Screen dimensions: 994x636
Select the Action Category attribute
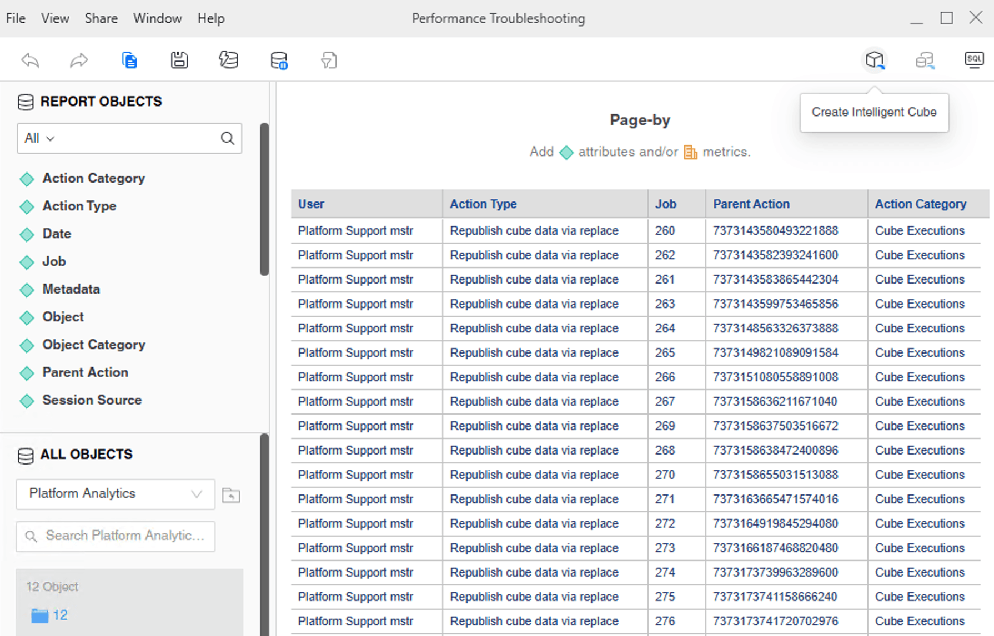93,178
